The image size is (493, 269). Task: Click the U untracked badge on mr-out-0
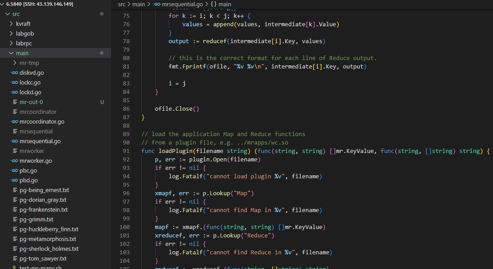(102, 102)
